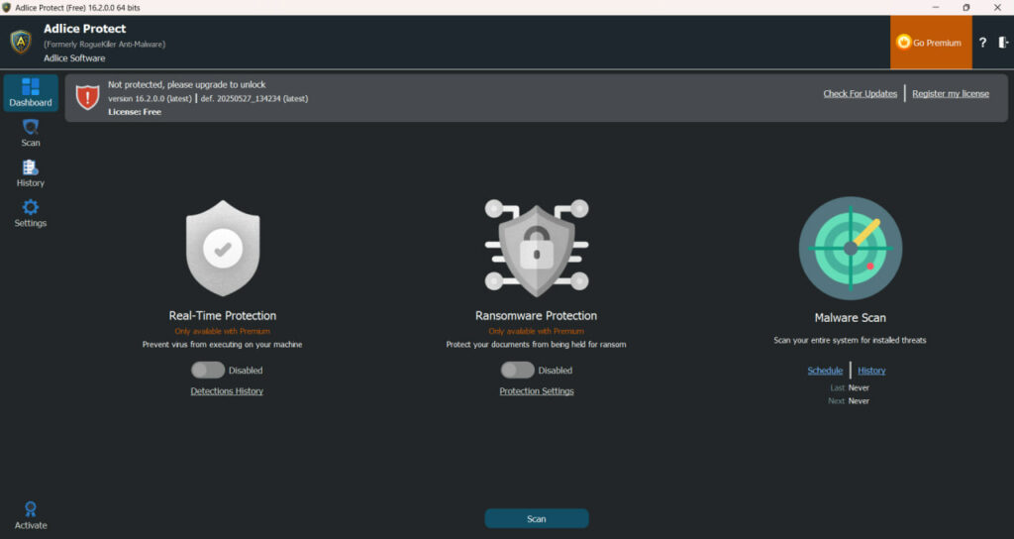Open the Protection Settings link
Screen dimensions: 1014x539
click(536, 390)
